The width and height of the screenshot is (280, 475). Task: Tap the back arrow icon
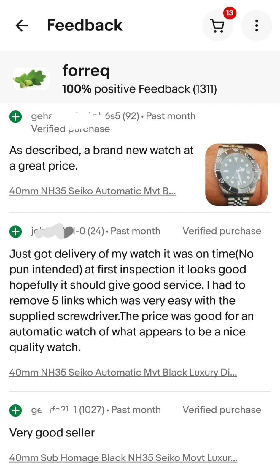[x=22, y=26]
